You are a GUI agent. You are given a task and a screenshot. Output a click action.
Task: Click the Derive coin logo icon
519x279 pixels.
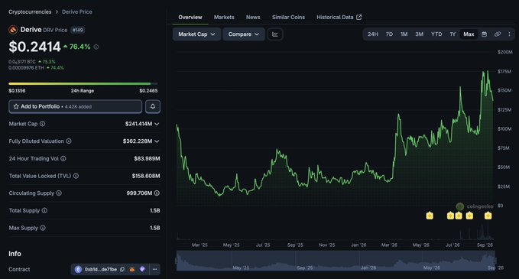(x=13, y=30)
